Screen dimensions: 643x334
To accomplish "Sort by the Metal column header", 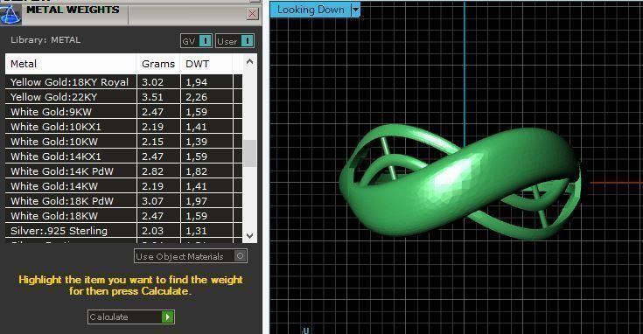I will point(71,64).
